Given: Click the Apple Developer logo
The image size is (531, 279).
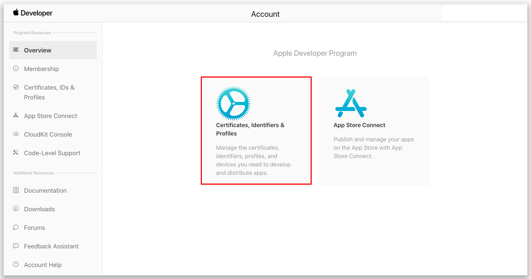Looking at the screenshot, I should pos(33,13).
